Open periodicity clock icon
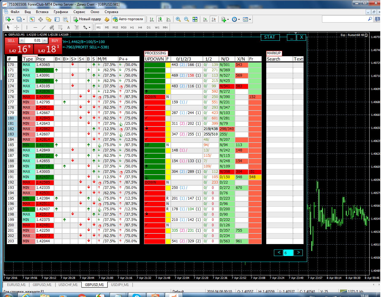Viewport: 385px width, 297px height. tap(234, 19)
